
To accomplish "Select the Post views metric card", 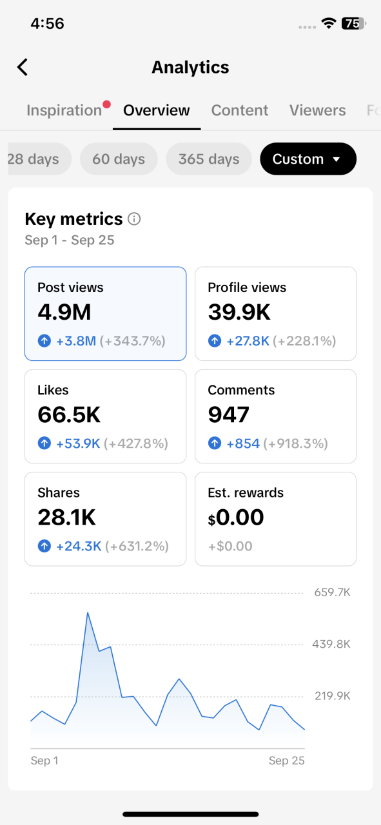I will coord(106,314).
